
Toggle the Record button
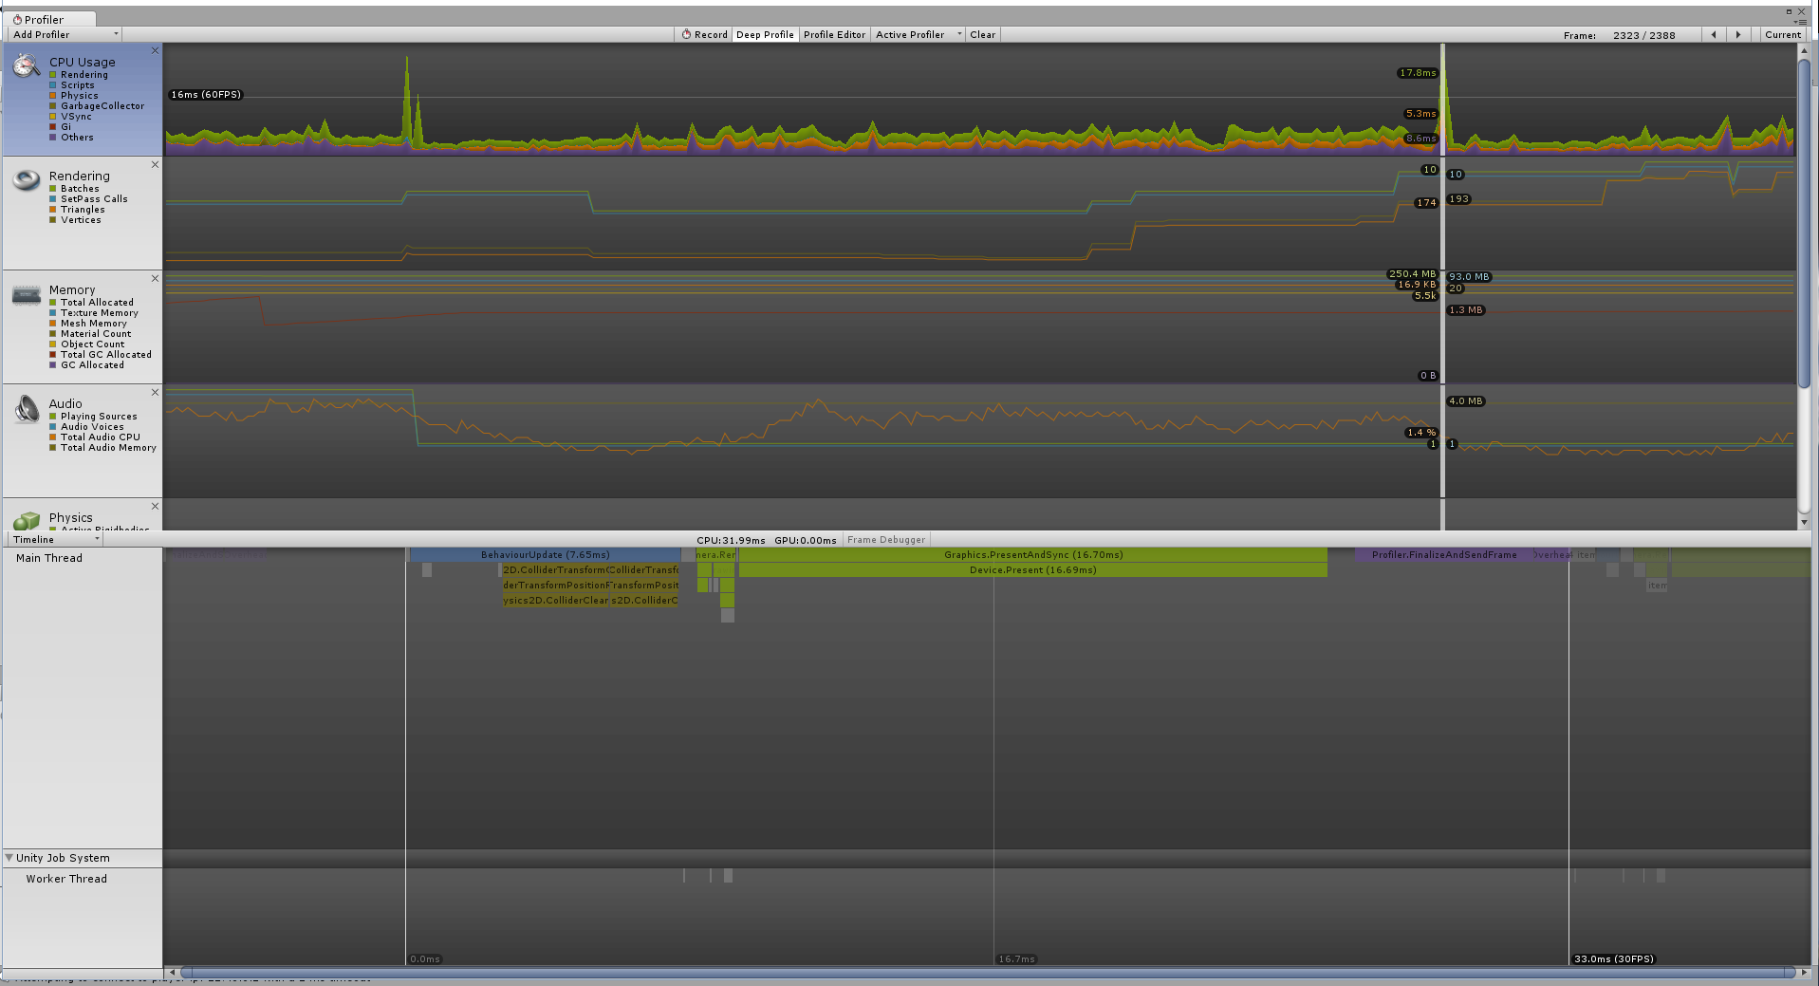(x=704, y=34)
